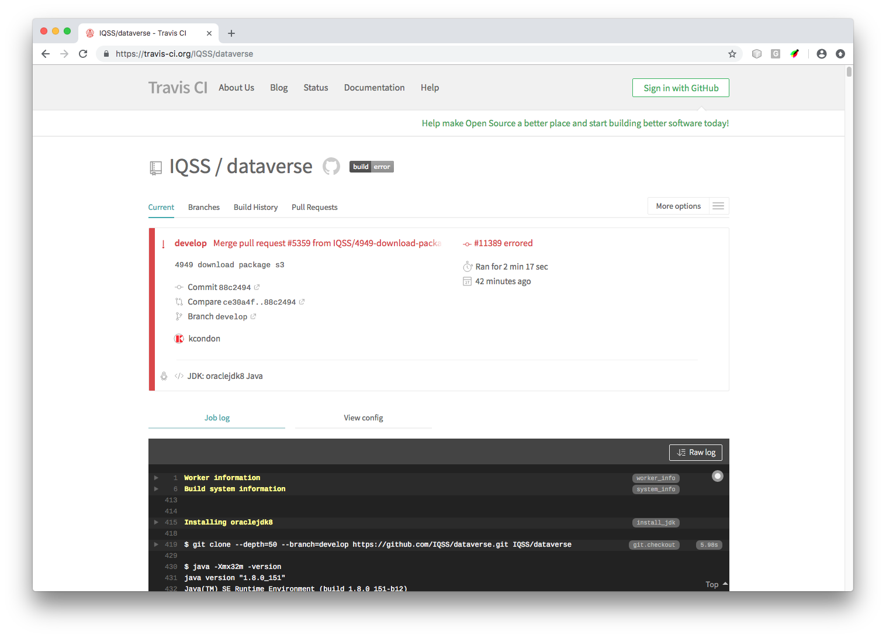Click kcondon's avatar icon
This screenshot has width=886, height=638.
point(179,339)
